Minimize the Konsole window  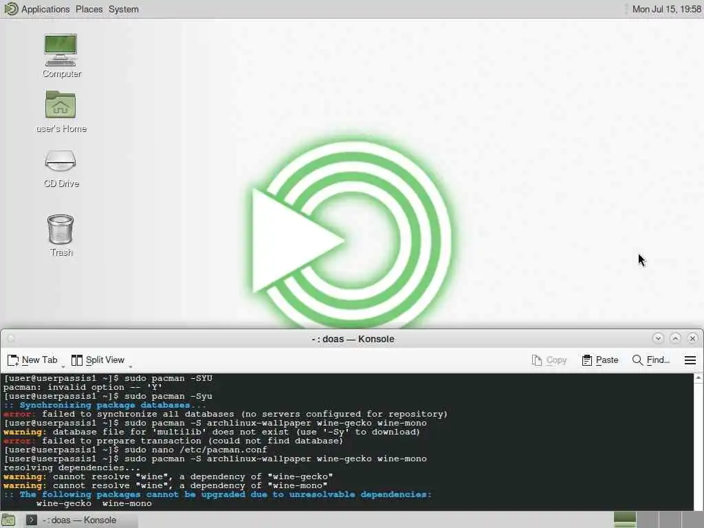pyautogui.click(x=658, y=338)
